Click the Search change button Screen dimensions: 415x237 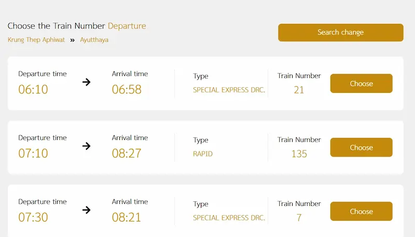tap(340, 32)
